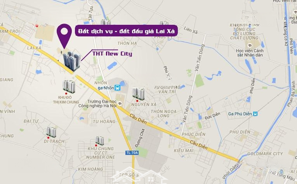Click the ga Nhổn train station icon

(118, 88)
